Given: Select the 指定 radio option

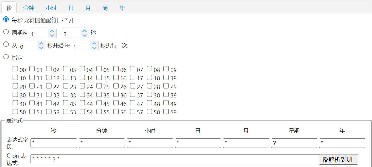Looking at the screenshot, I should (x=6, y=57).
